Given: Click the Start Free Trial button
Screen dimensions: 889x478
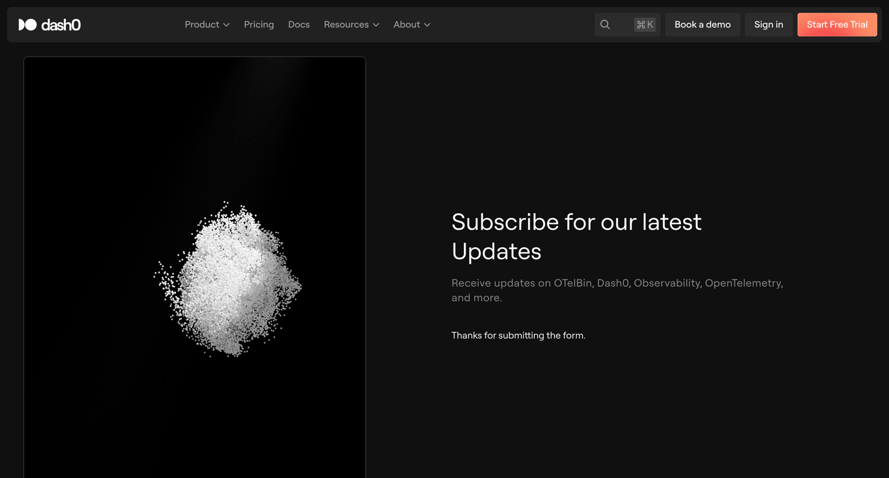Looking at the screenshot, I should pos(837,25).
